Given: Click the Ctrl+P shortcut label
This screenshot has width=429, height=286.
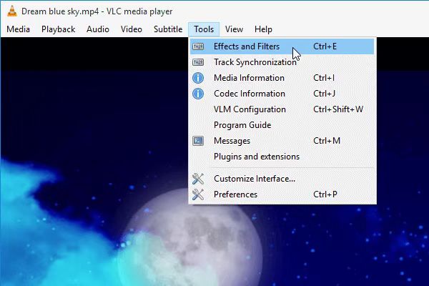Looking at the screenshot, I should tap(325, 194).
